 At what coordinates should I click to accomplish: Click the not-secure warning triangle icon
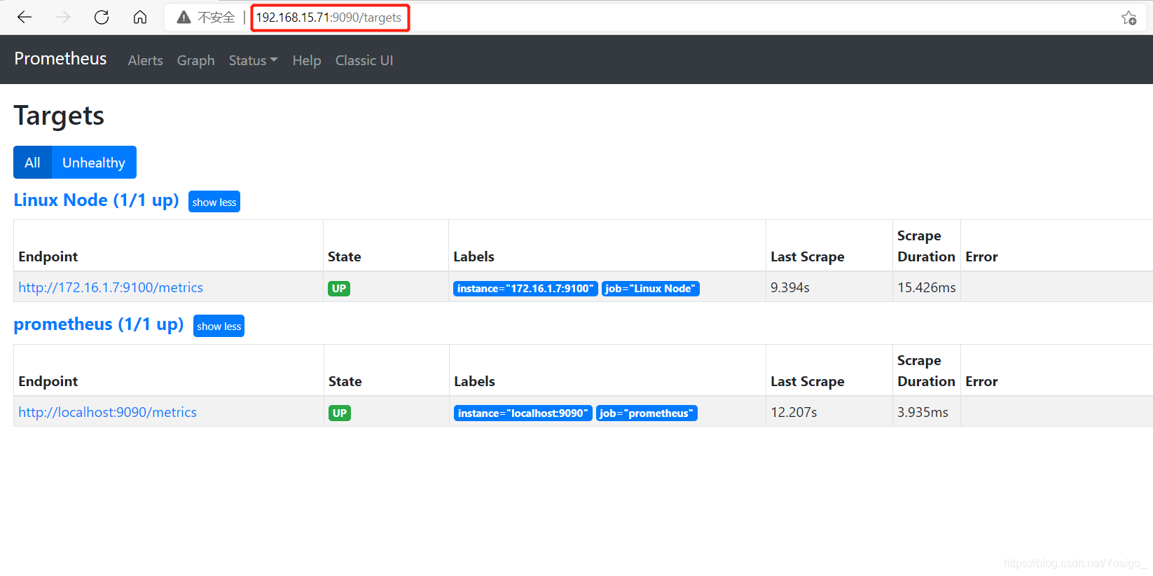184,18
